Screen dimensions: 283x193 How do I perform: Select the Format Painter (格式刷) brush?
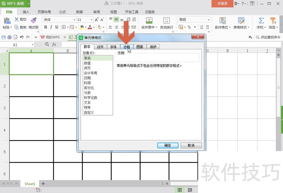(34, 20)
